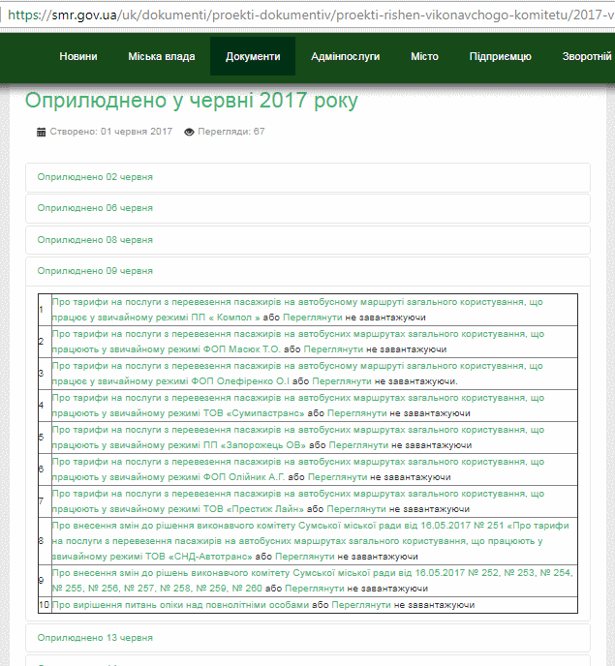Expand the Оприлюднено 13 червня section

coord(308,638)
